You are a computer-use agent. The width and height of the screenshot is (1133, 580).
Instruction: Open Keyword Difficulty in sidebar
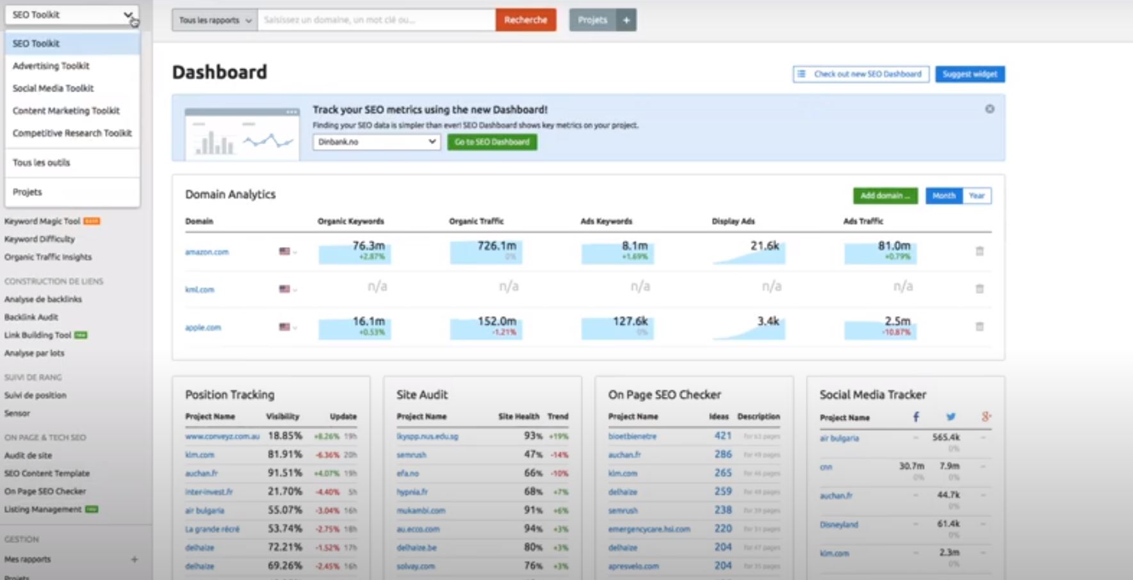click(40, 239)
